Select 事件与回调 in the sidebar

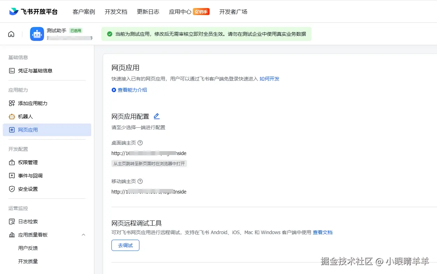(x=47, y=176)
